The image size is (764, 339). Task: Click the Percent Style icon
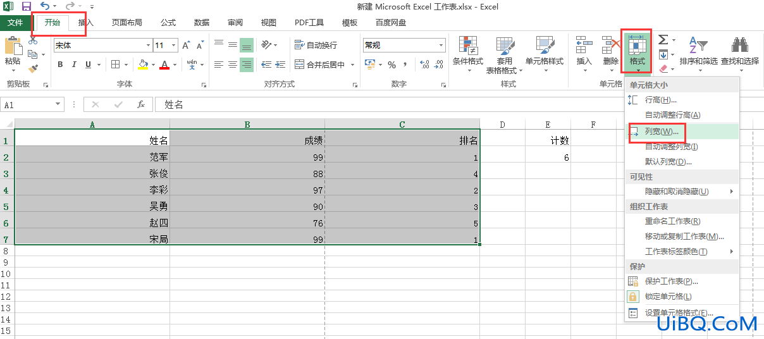pyautogui.click(x=391, y=65)
